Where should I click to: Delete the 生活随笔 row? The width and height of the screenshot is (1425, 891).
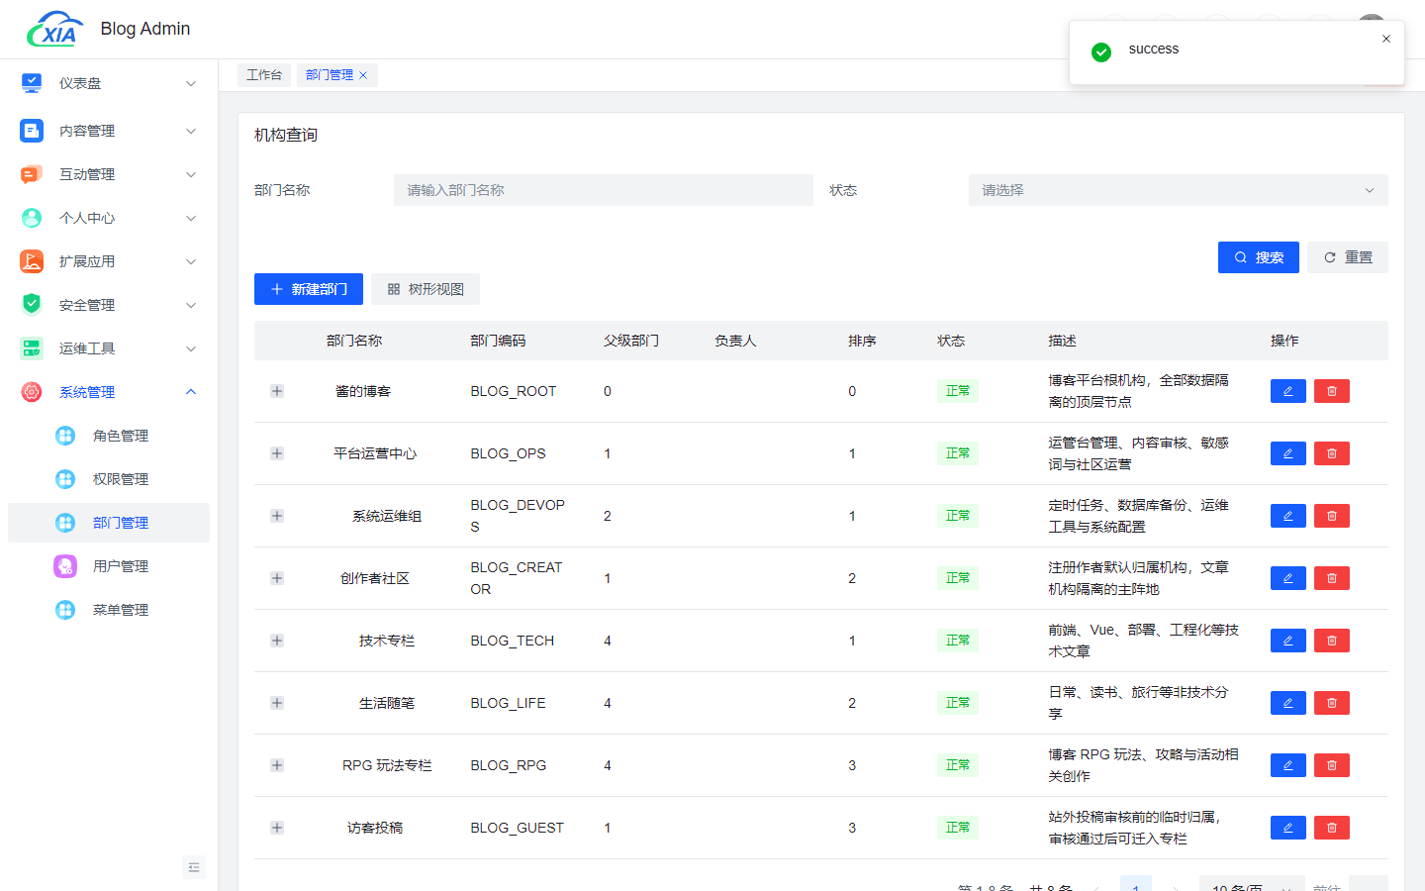pyautogui.click(x=1332, y=703)
